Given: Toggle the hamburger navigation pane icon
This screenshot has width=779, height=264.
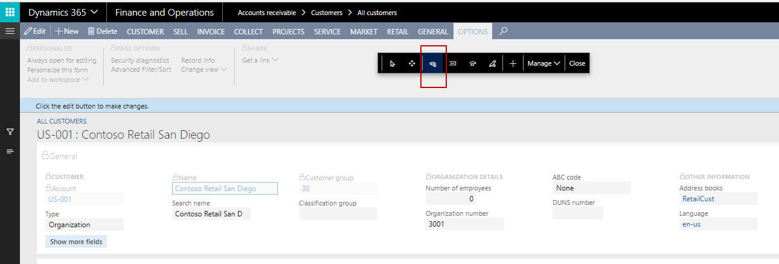Looking at the screenshot, I should pyautogui.click(x=10, y=31).
